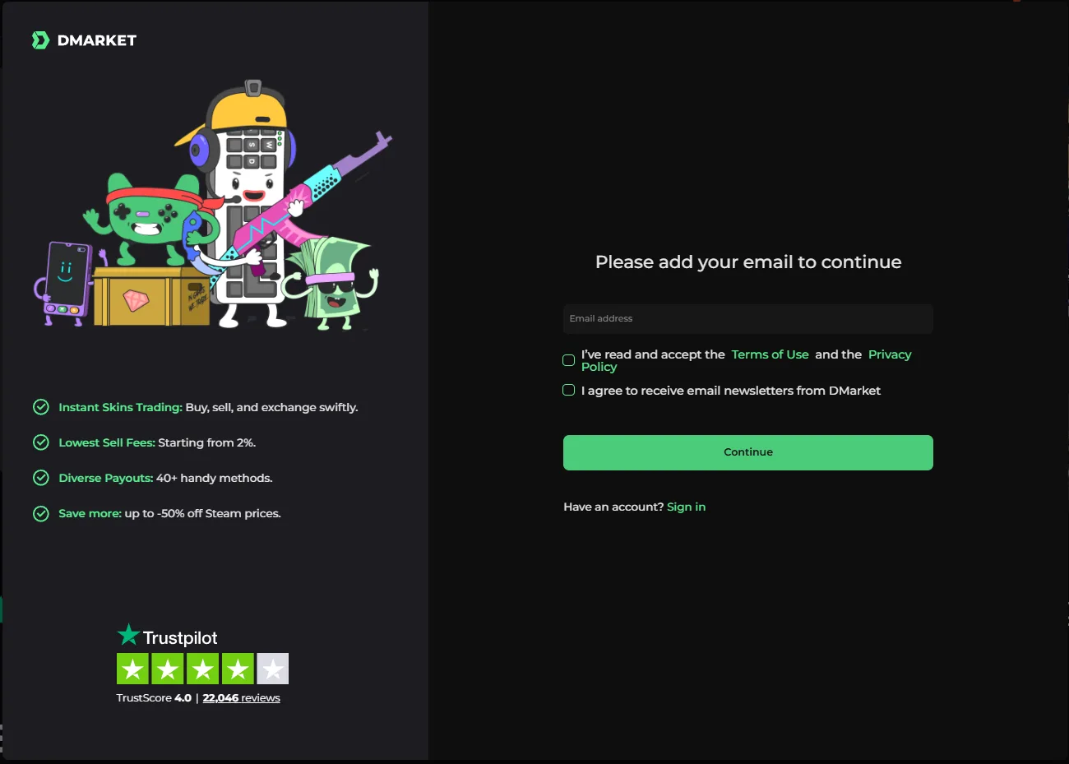Click the DMarket logo icon
Screen dimensions: 1069x764
pos(40,40)
